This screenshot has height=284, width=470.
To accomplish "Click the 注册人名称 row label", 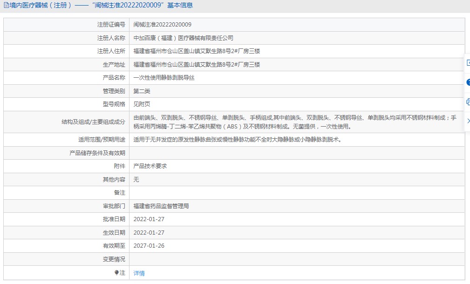I will (x=111, y=38).
